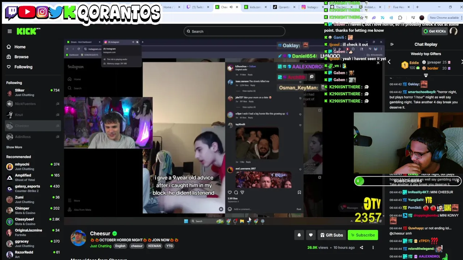Open NickFuentes channel in Following list
This screenshot has width=463, height=260.
coord(33,104)
